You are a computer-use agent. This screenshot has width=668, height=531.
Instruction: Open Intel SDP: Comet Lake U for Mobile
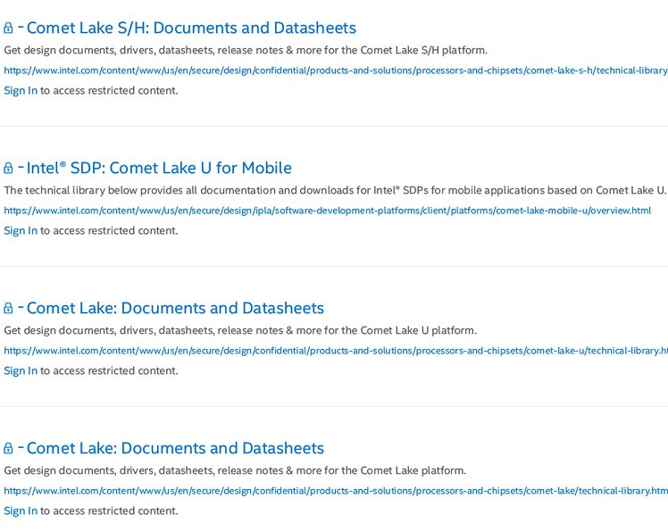159,168
